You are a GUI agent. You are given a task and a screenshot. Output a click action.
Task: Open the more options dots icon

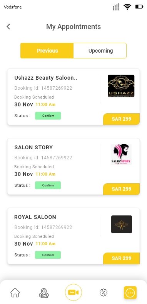coord(130,292)
